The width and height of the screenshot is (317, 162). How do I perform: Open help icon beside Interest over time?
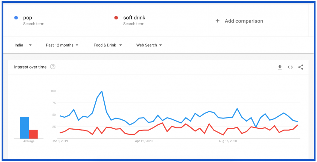coord(53,67)
